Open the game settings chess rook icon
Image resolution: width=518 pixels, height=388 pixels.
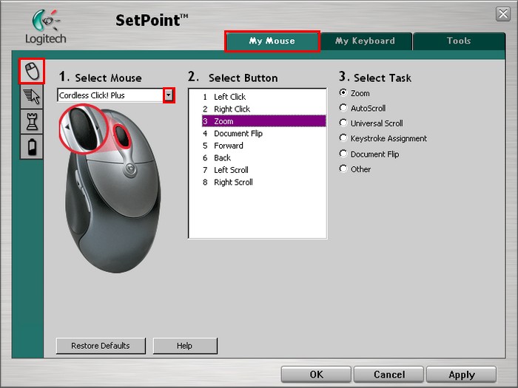click(x=32, y=121)
